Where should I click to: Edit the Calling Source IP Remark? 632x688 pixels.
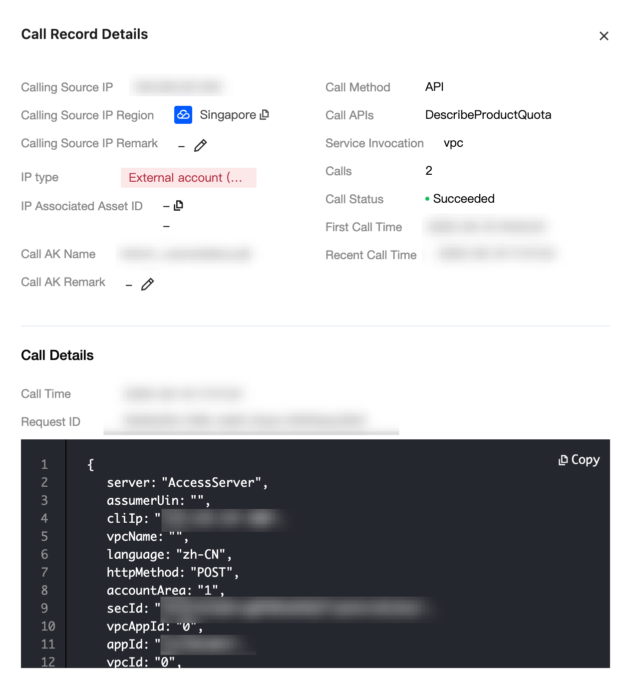pos(200,145)
